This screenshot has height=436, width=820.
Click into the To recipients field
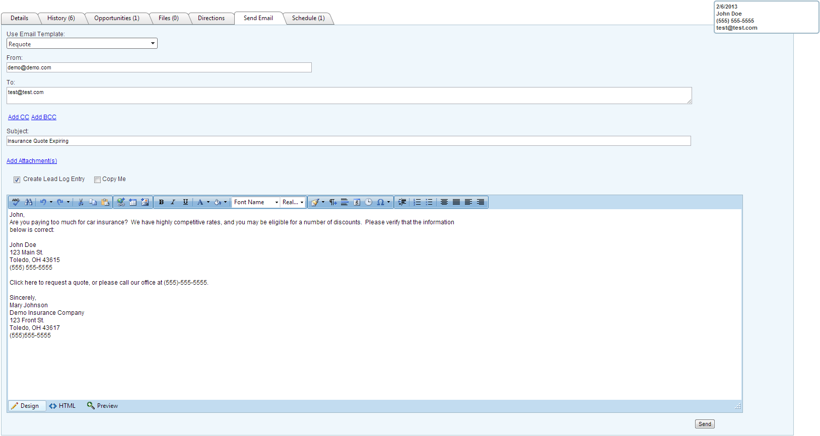[x=349, y=96]
